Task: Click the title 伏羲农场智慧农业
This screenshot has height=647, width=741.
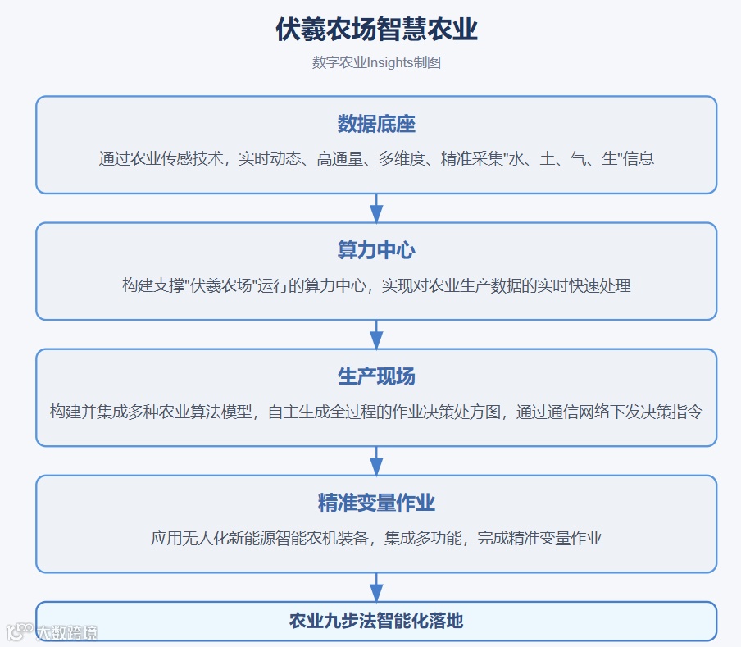Action: coord(376,30)
